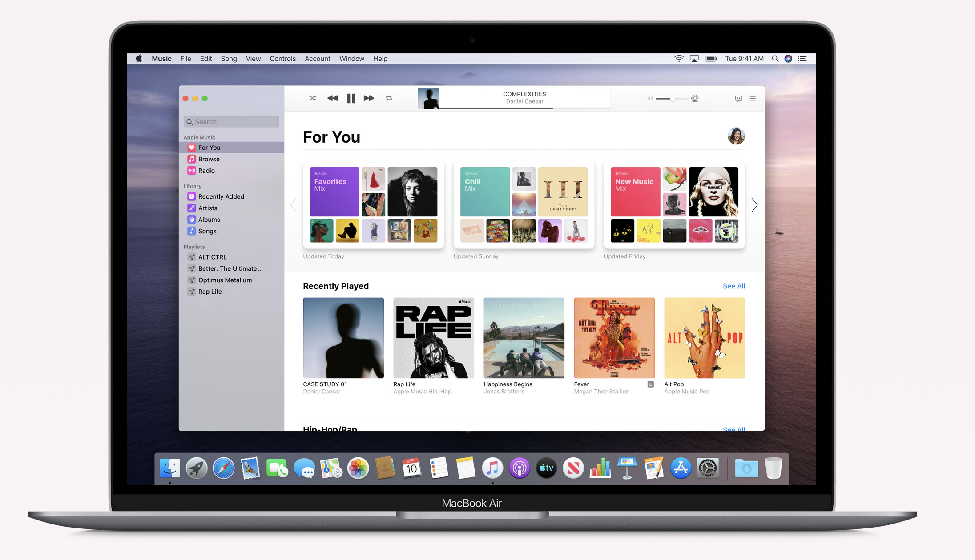
Task: Open the View menu
Action: coord(253,59)
